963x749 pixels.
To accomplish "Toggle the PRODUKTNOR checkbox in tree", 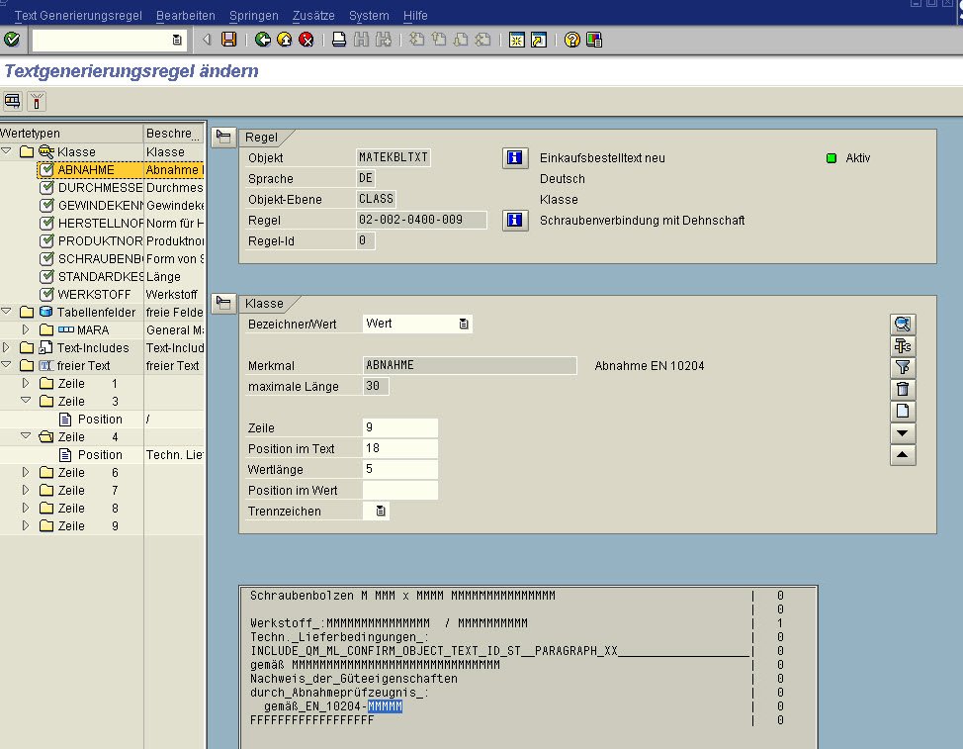I will tap(46, 240).
